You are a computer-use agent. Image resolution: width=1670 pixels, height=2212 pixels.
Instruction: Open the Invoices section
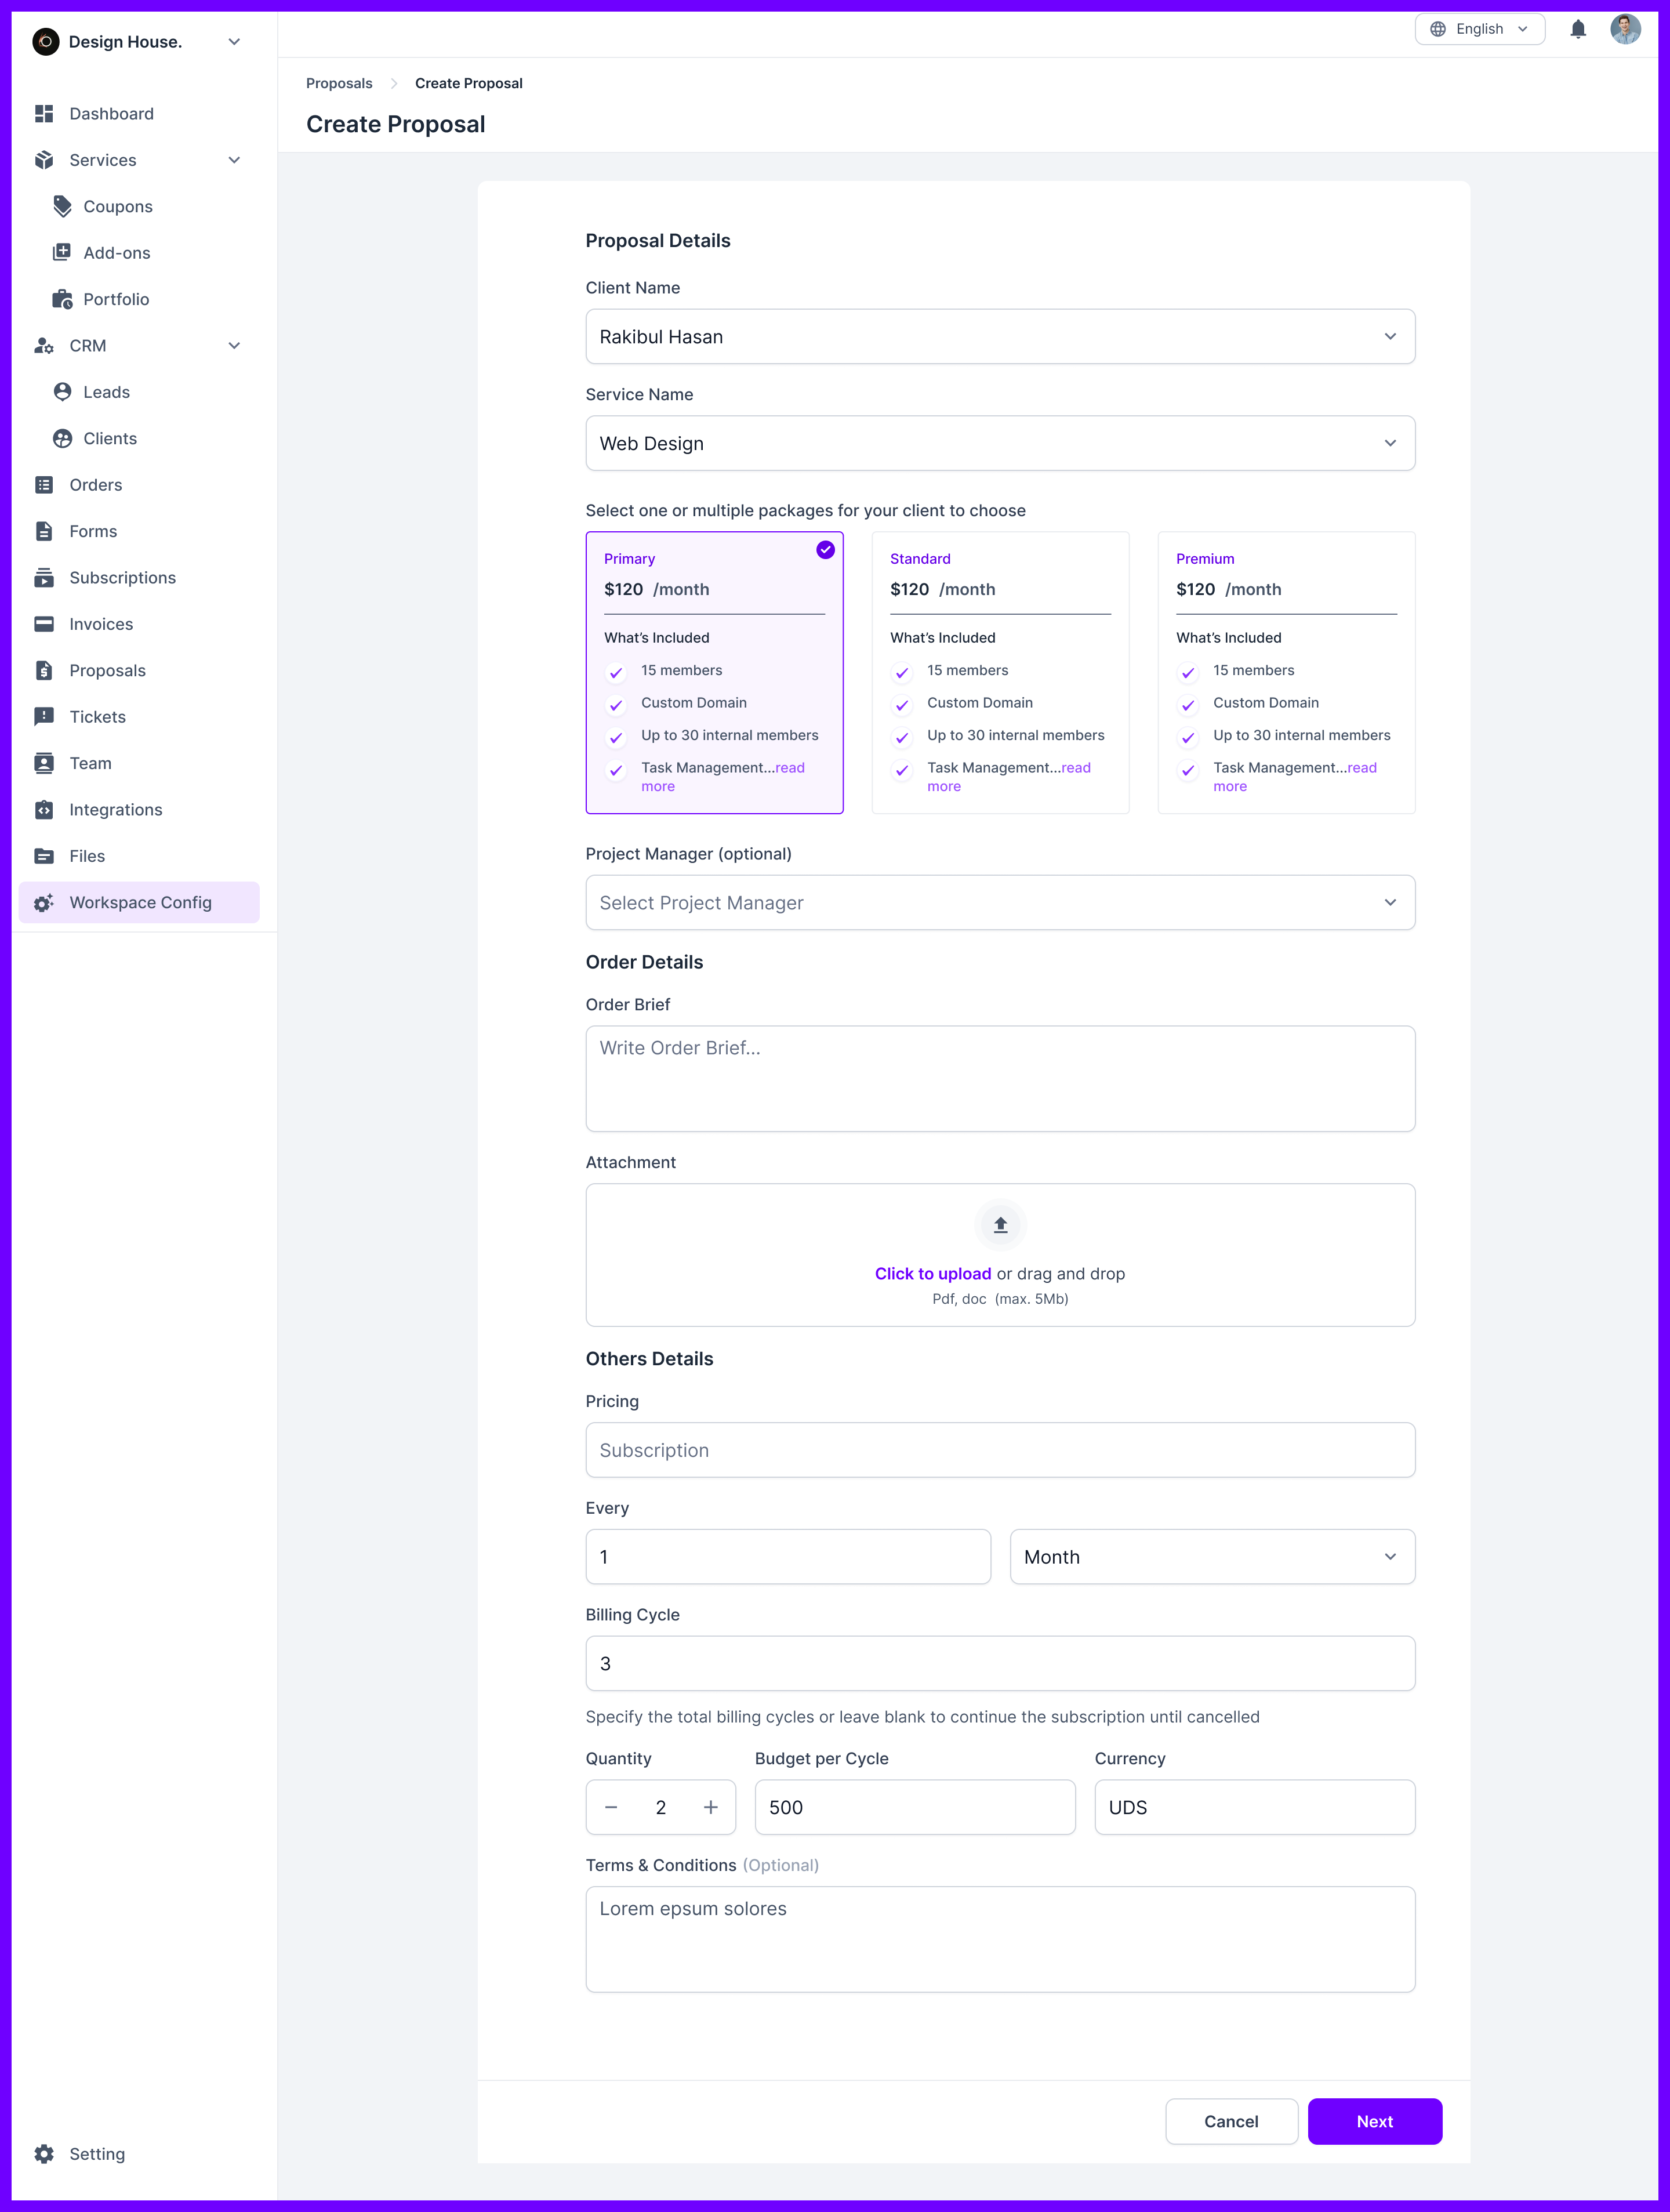101,623
